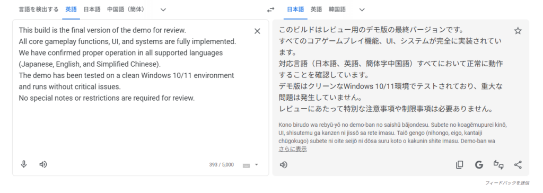Screen dimensions: 543x193
Task: Search translation with the Google G icon
Action: 479,164
